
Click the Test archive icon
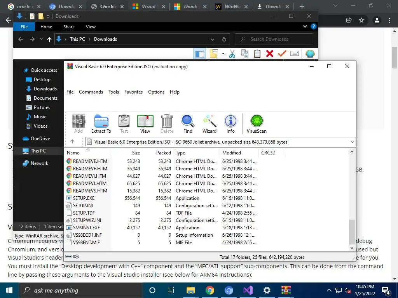(x=124, y=124)
